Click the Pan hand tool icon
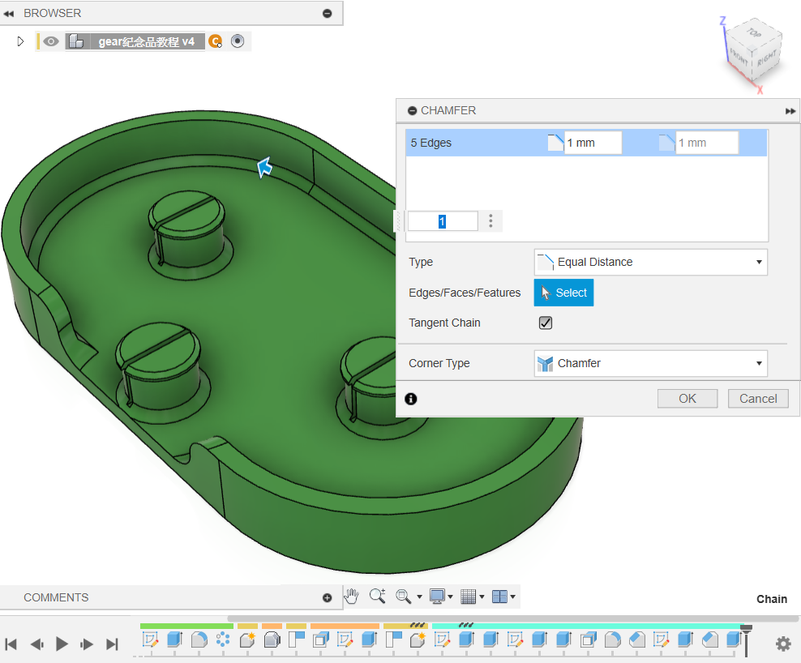The image size is (801, 663). coord(351,597)
